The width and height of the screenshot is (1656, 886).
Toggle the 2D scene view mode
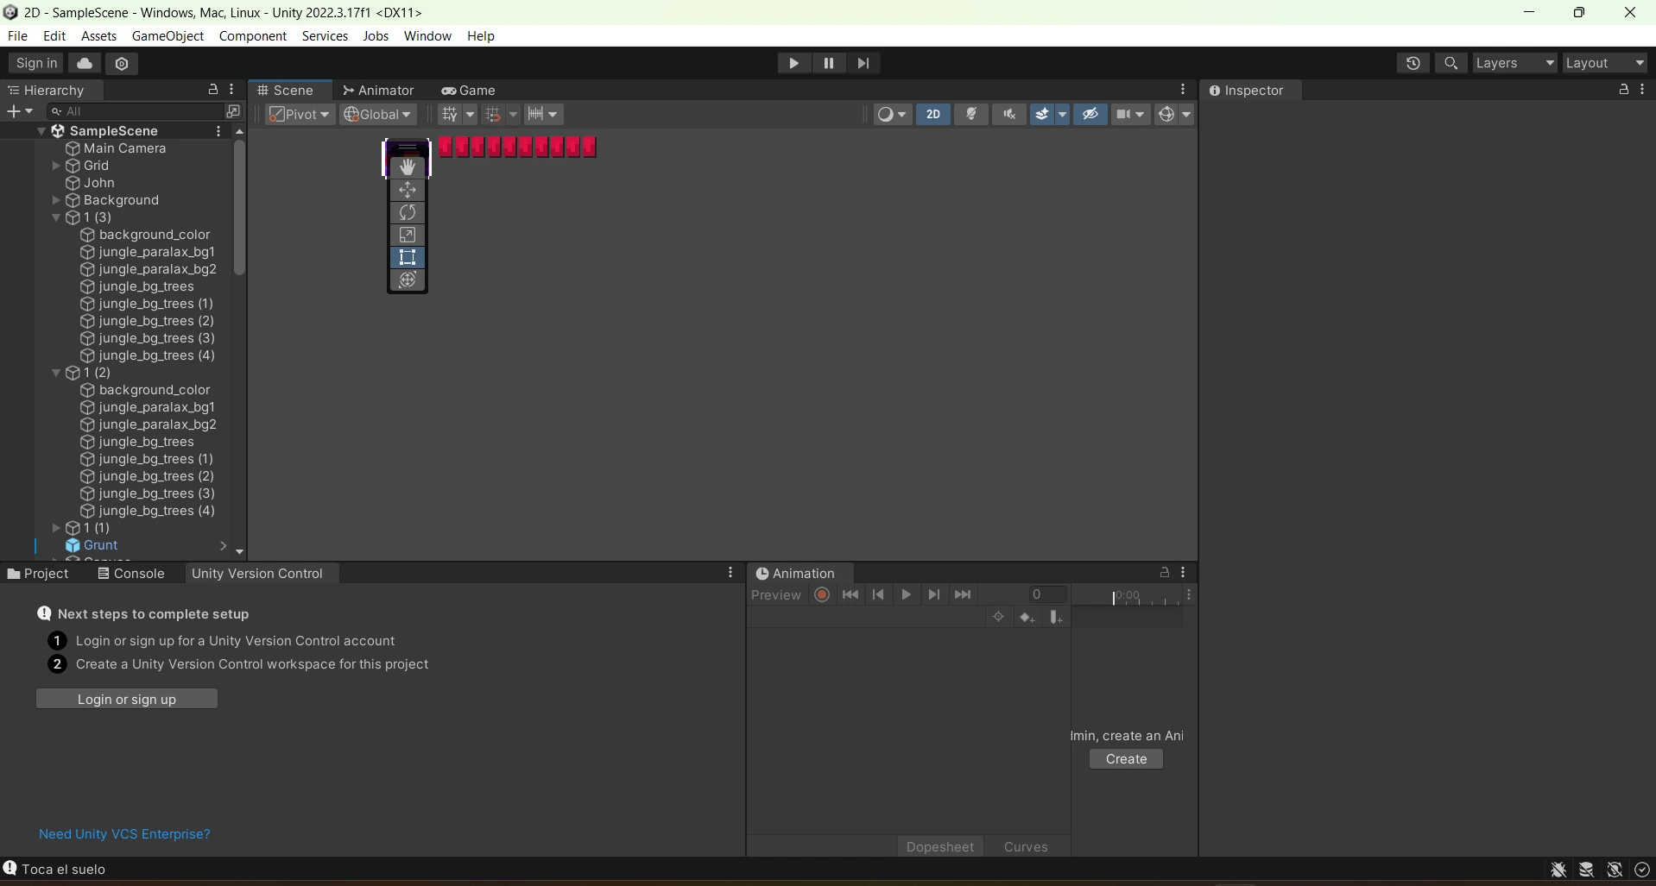[x=932, y=114]
